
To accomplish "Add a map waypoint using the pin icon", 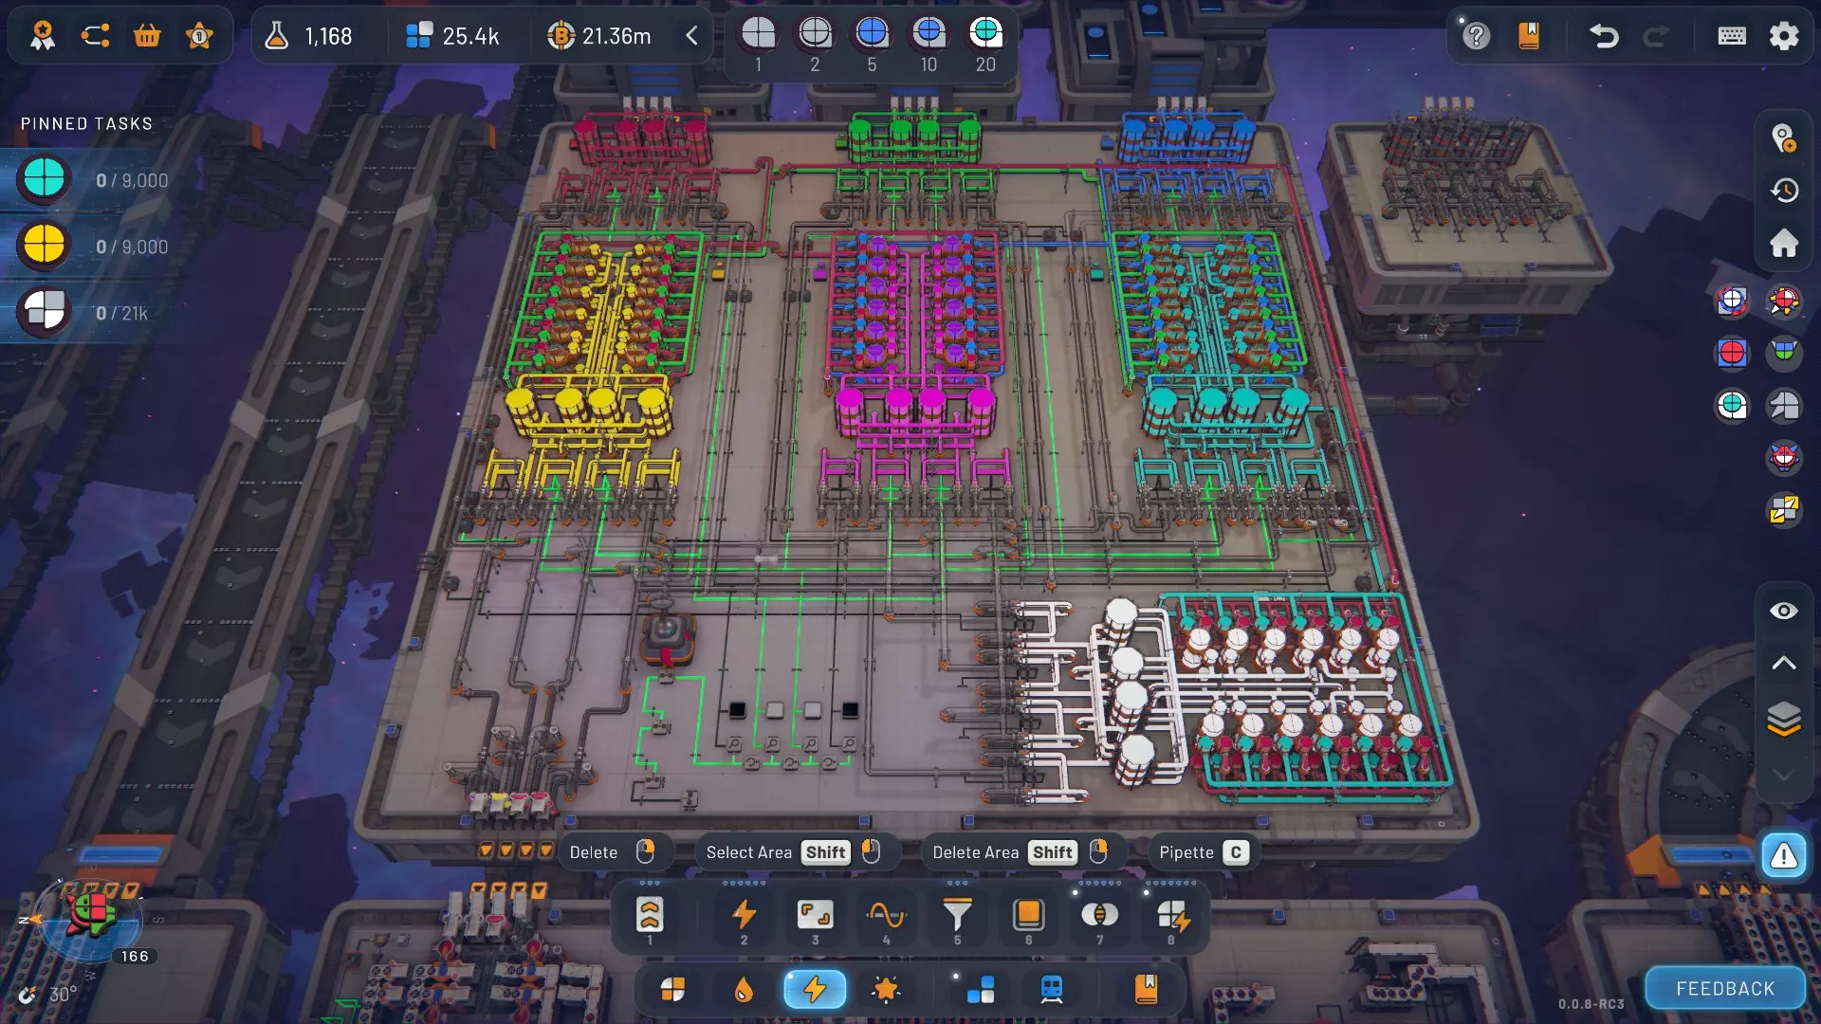I will coord(1783,138).
